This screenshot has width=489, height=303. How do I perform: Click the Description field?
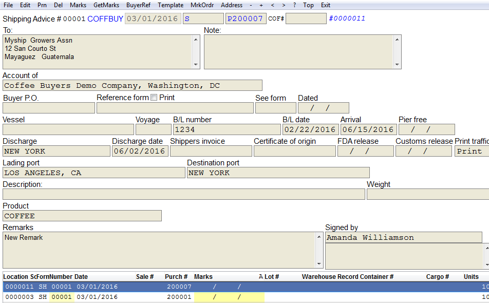[x=184, y=194]
